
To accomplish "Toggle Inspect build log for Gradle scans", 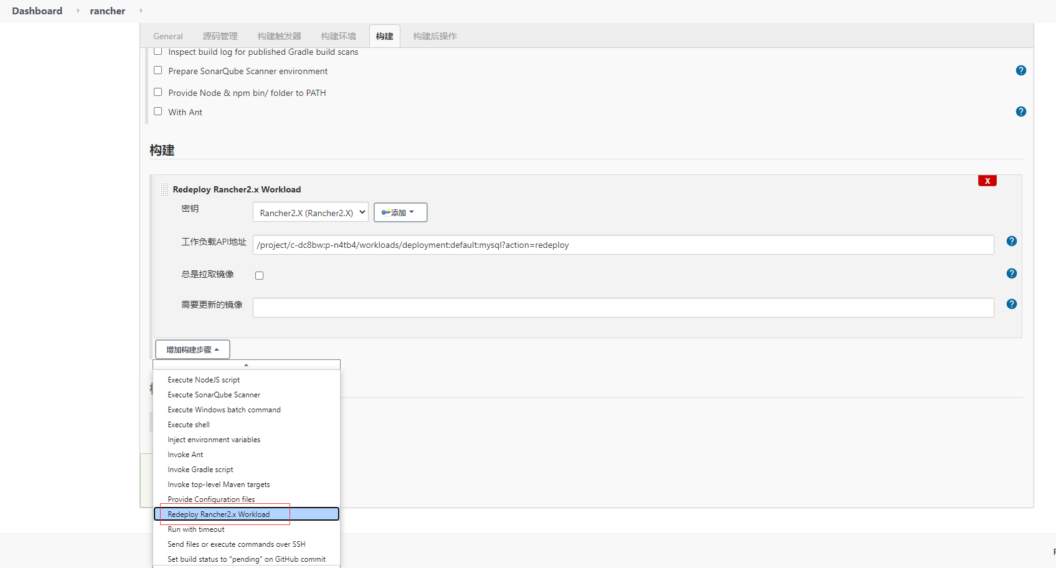I will (158, 51).
